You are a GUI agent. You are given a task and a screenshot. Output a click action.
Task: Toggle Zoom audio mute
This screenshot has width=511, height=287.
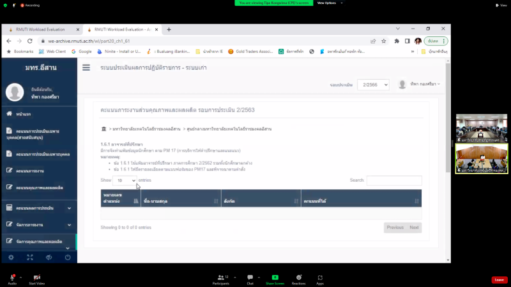coord(11,279)
